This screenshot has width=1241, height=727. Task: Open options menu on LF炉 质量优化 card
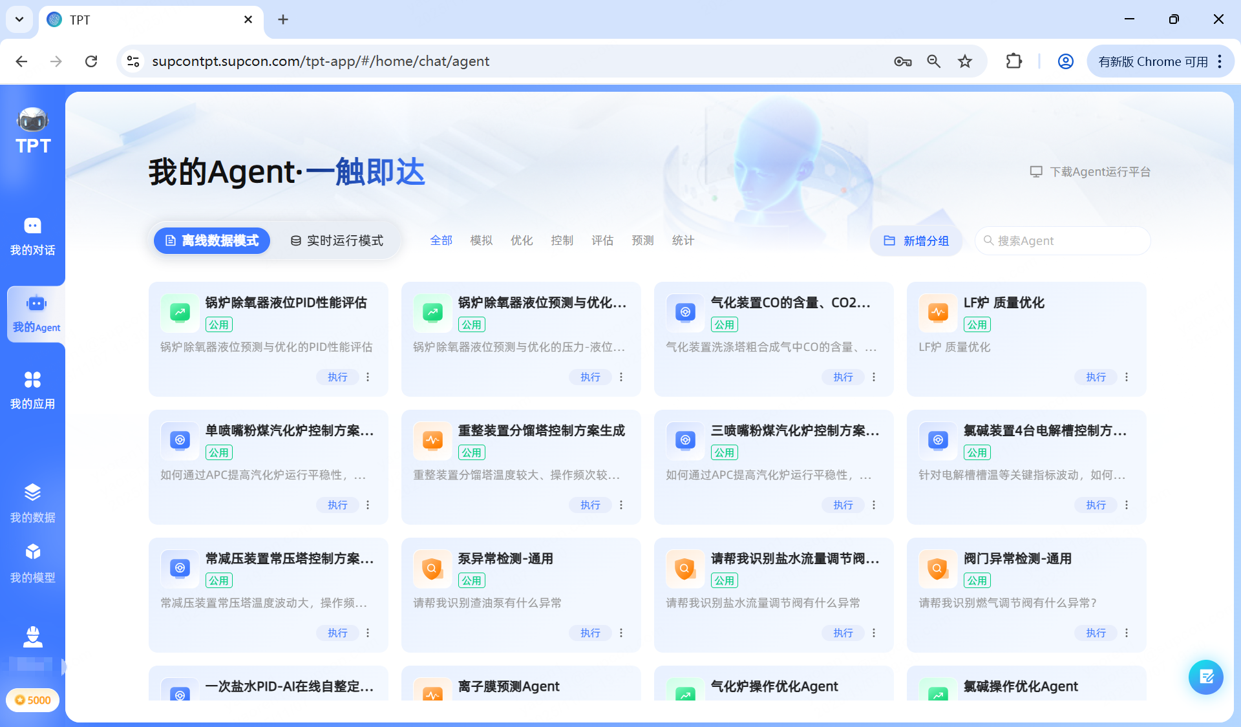point(1127,377)
